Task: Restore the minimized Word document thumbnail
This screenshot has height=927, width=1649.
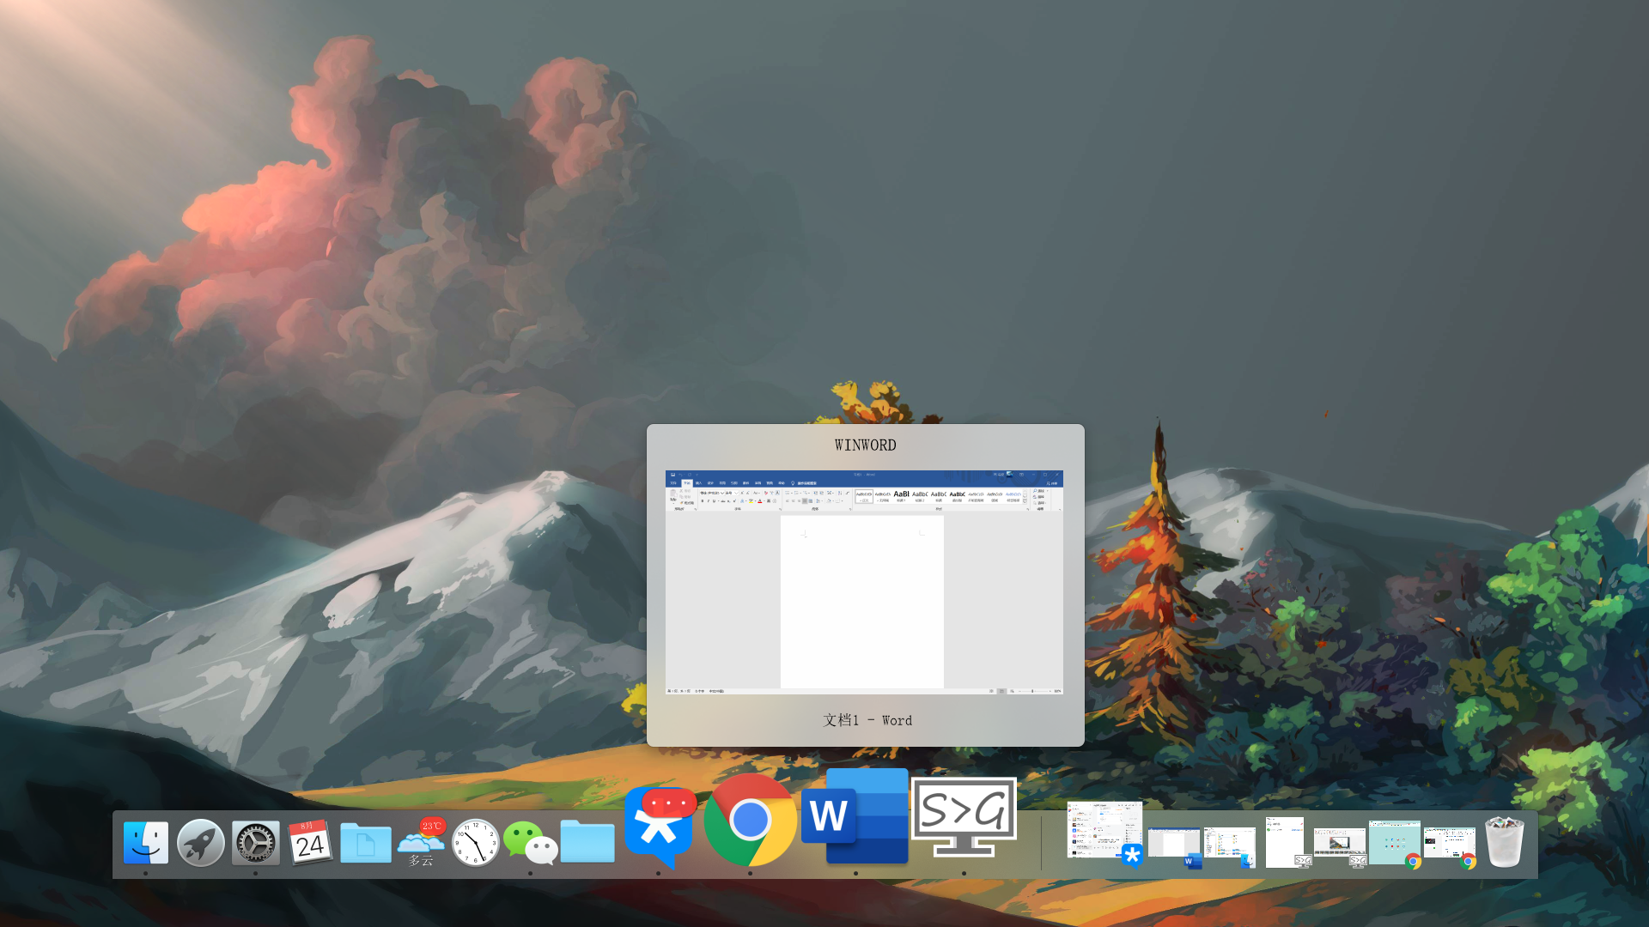Action: point(1174,844)
